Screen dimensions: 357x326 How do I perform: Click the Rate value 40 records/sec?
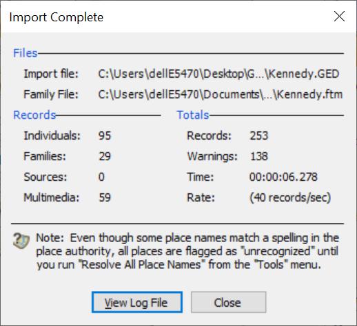(290, 197)
